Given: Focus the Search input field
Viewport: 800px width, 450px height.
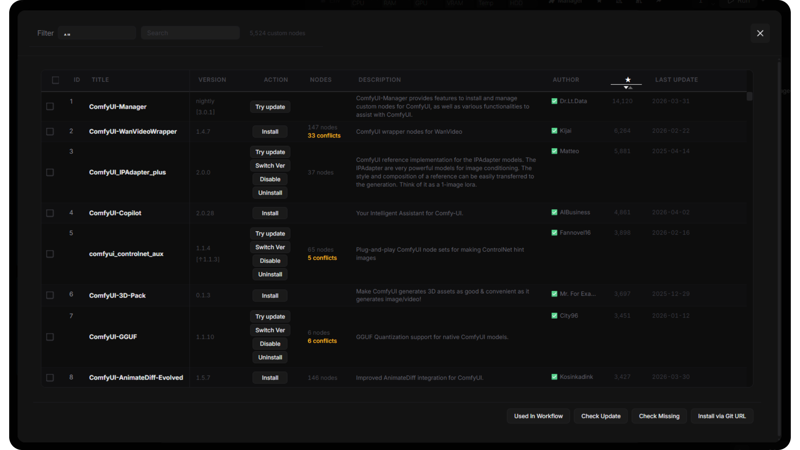Looking at the screenshot, I should point(190,33).
